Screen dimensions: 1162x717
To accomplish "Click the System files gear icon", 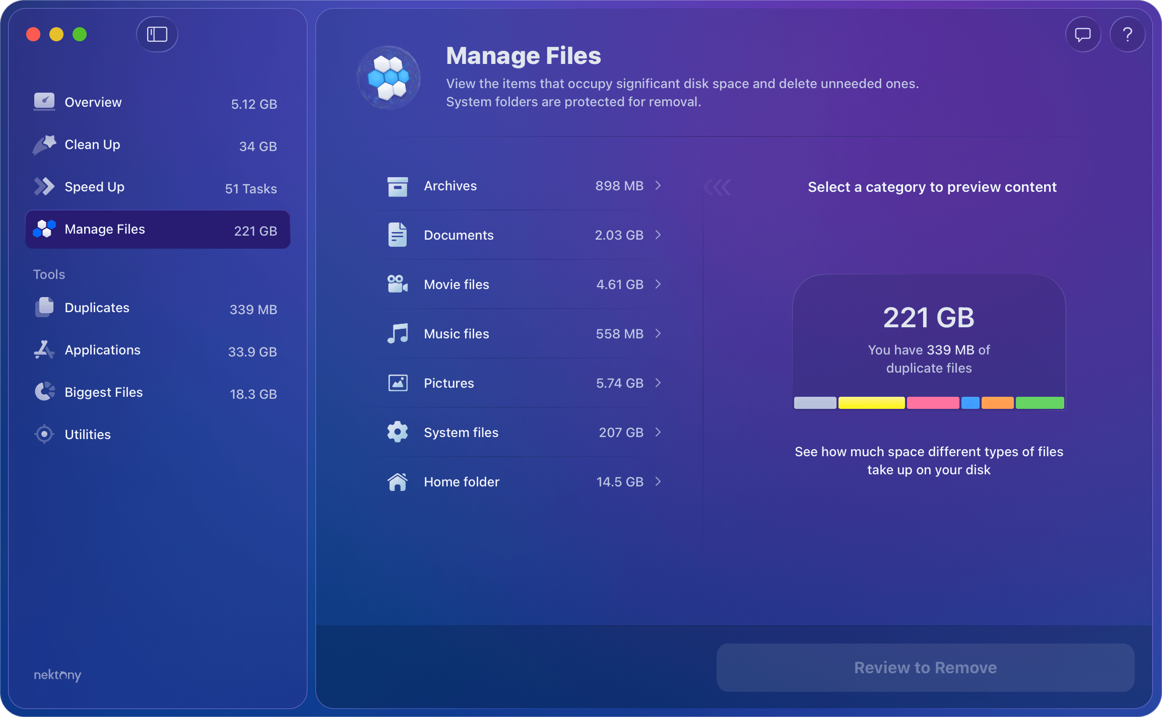I will (x=398, y=432).
